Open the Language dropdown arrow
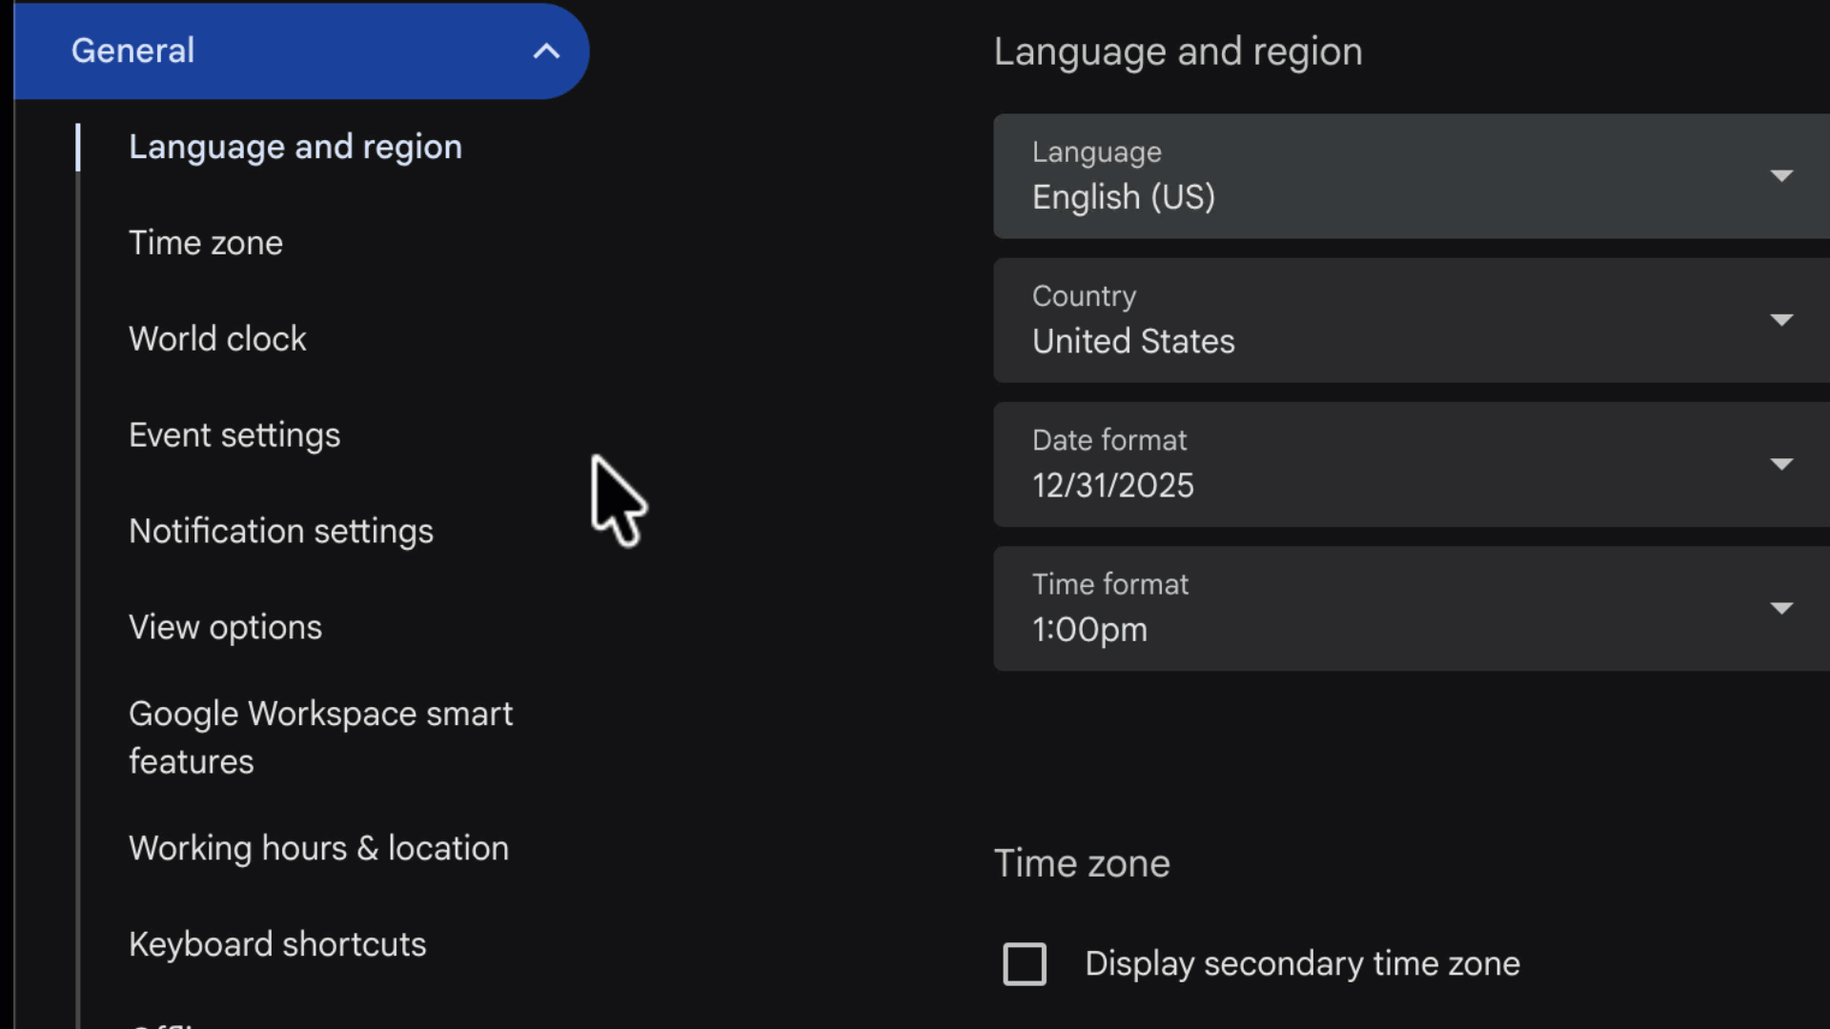Viewport: 1830px width, 1029px height. tap(1780, 176)
